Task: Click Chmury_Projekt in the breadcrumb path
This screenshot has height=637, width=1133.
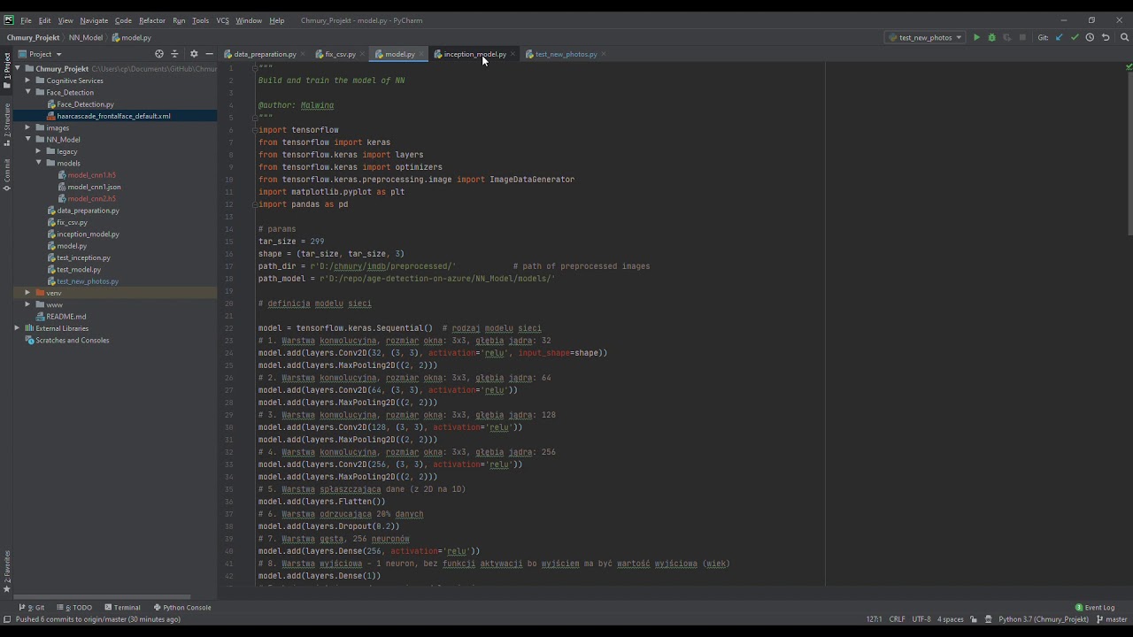Action: [x=33, y=37]
